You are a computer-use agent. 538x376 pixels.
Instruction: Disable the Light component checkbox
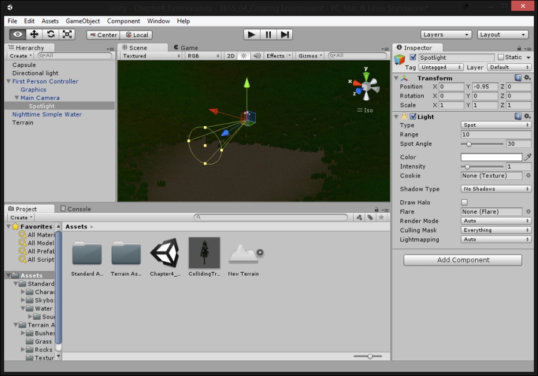[x=413, y=117]
